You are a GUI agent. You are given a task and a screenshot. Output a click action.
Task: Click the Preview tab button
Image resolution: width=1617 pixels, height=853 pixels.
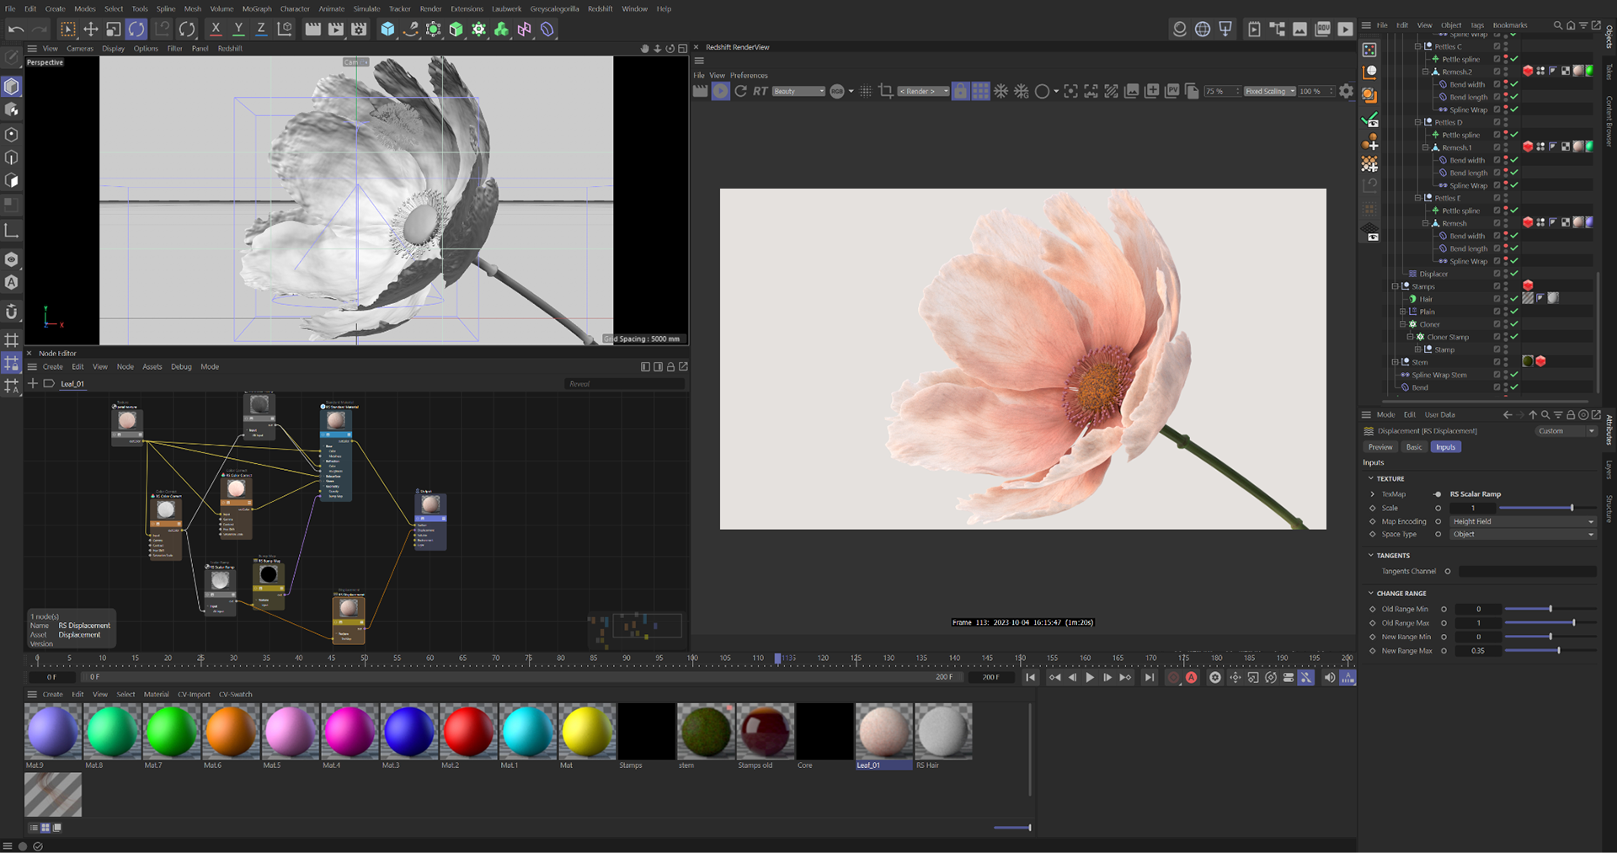(x=1380, y=447)
